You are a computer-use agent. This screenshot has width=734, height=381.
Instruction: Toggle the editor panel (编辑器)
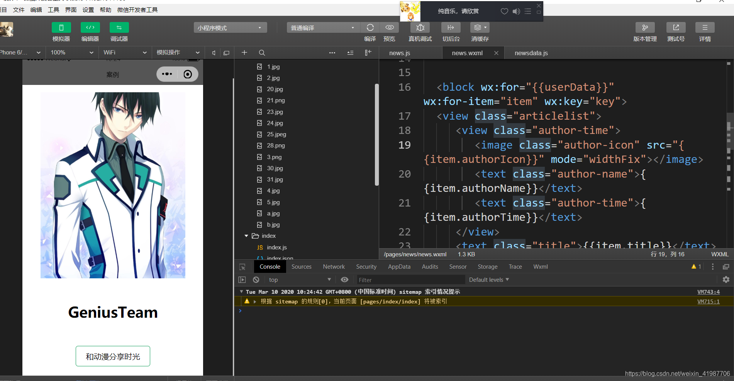click(x=90, y=28)
